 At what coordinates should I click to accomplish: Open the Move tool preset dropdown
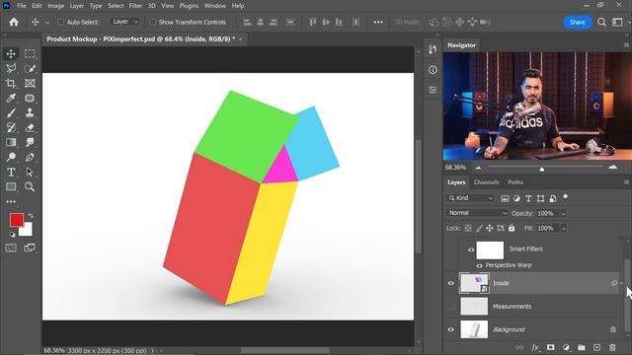[x=47, y=23]
